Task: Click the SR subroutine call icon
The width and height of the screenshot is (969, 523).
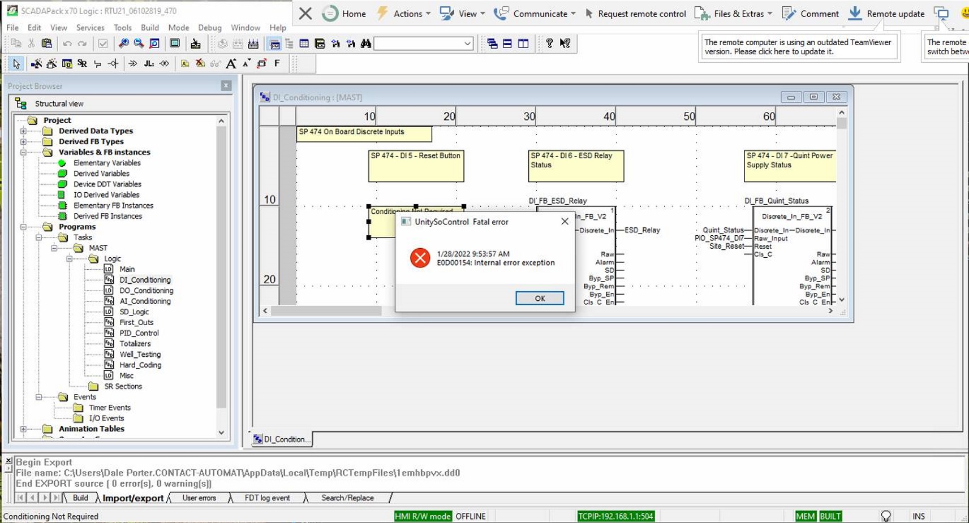Action: tap(82, 64)
